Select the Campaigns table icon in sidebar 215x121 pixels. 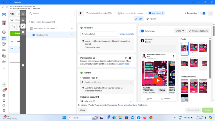click(x=4, y=38)
